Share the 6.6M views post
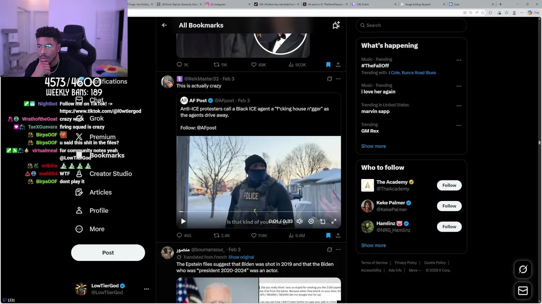This screenshot has width=542, height=304. [x=338, y=235]
